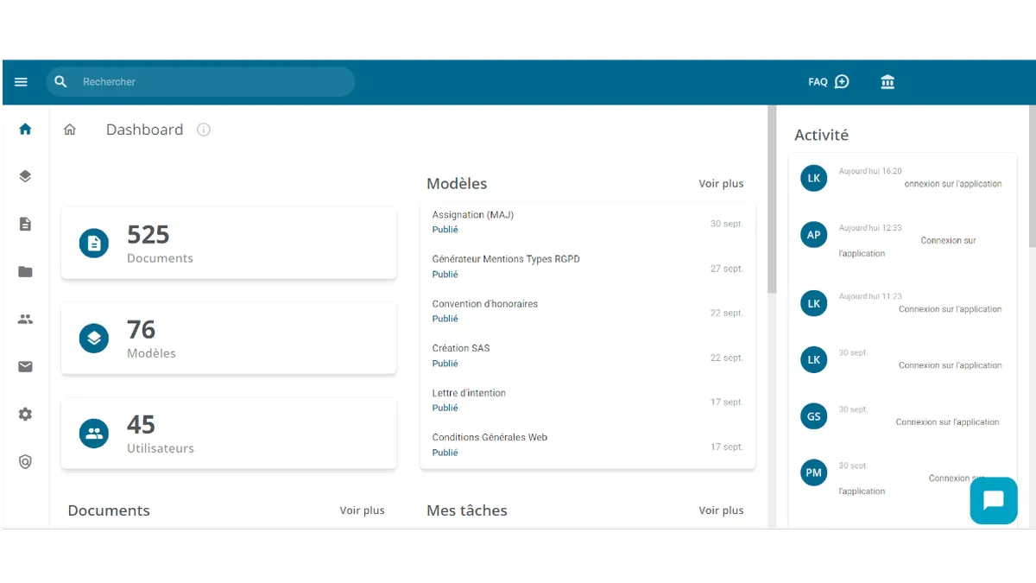Open the Conditions Générales Web model
This screenshot has width=1036, height=583.
click(587, 445)
